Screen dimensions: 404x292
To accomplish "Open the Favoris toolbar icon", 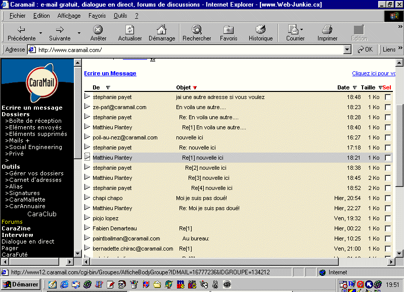I will coord(229,30).
